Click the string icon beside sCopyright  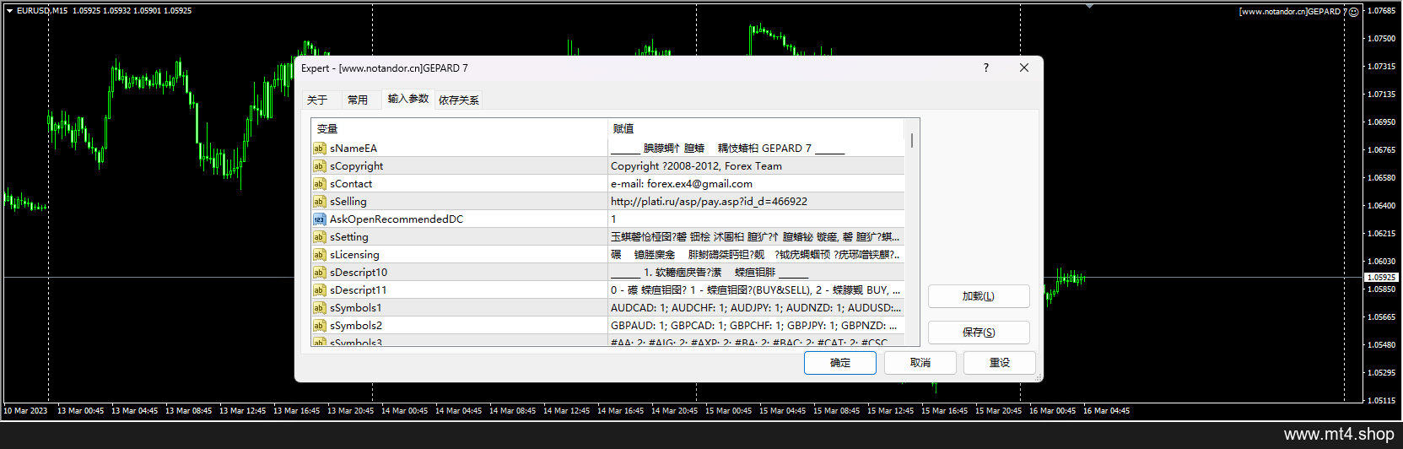pyautogui.click(x=319, y=166)
